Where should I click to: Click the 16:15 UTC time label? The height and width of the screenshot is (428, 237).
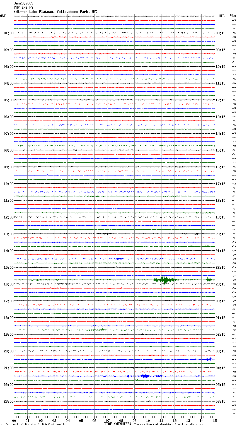pos(221,167)
